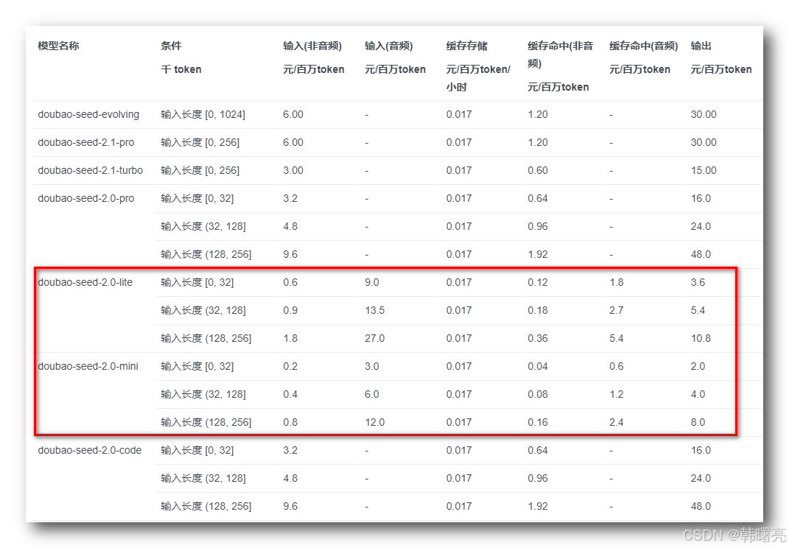
Task: Click the 条件 column header
Action: (x=171, y=46)
